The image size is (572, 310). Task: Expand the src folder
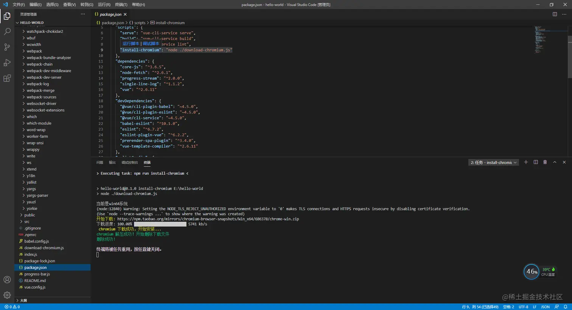[53, 222]
